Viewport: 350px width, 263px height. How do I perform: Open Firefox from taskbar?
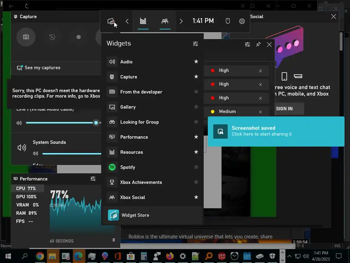point(170,256)
